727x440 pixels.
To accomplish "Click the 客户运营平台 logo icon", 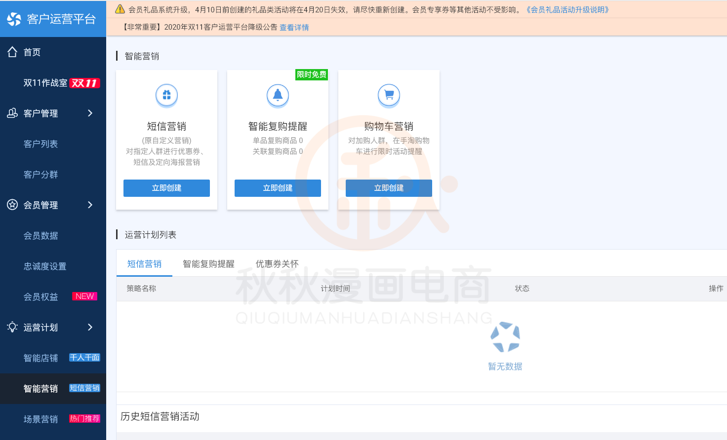I will click(14, 19).
